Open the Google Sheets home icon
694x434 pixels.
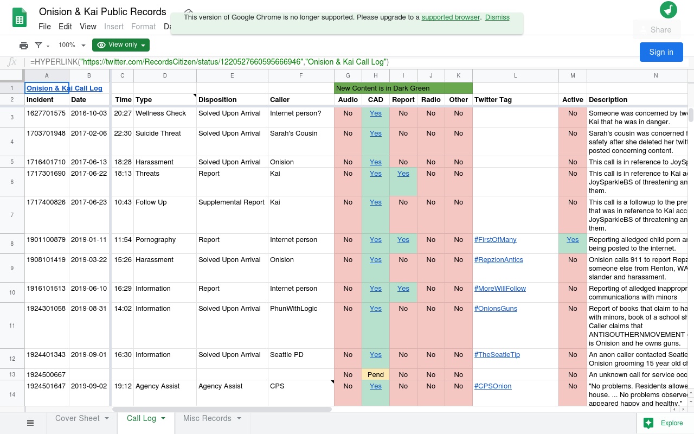tap(20, 18)
